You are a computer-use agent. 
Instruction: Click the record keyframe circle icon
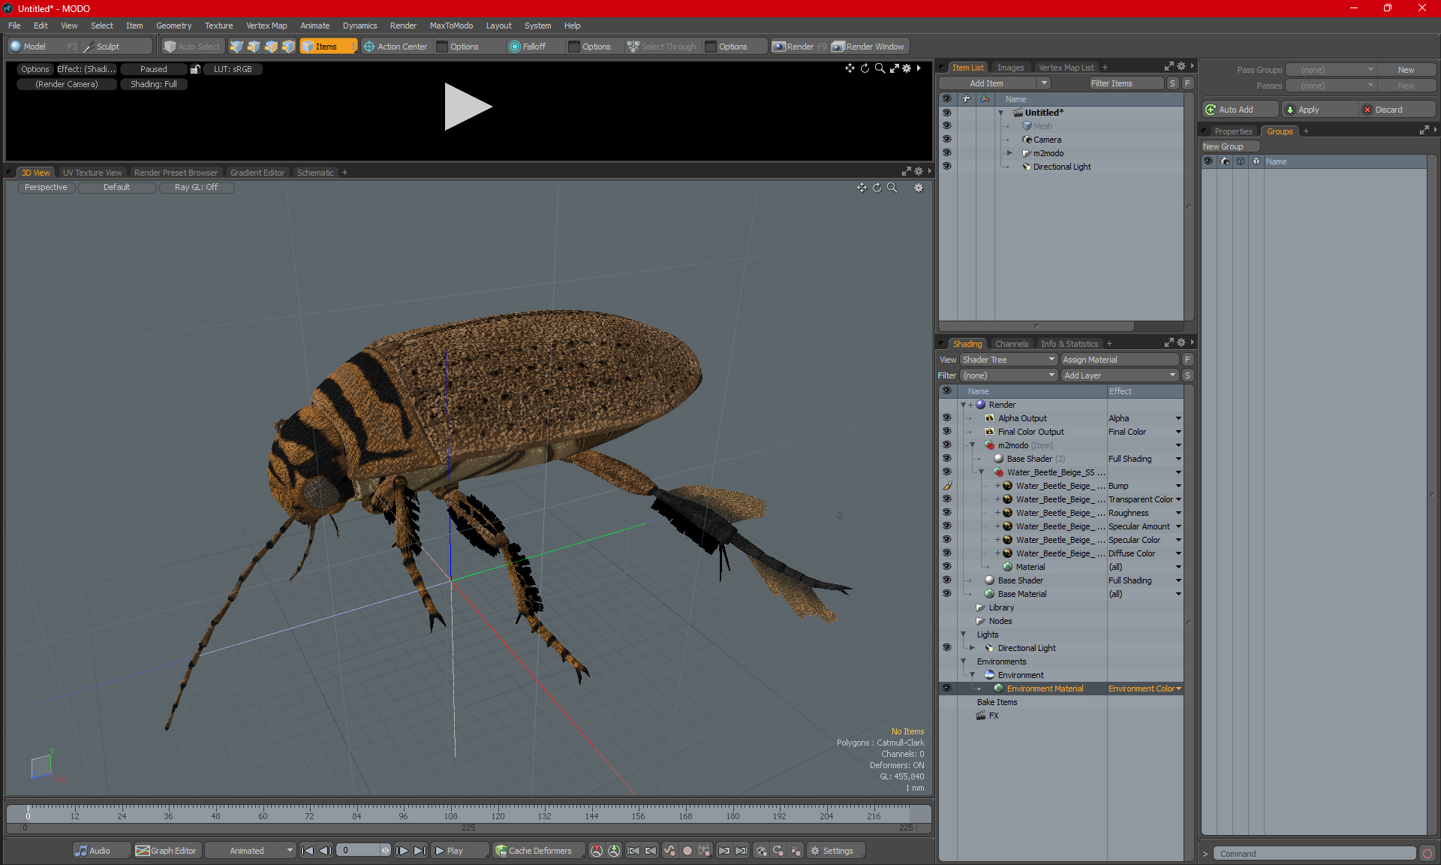(687, 851)
